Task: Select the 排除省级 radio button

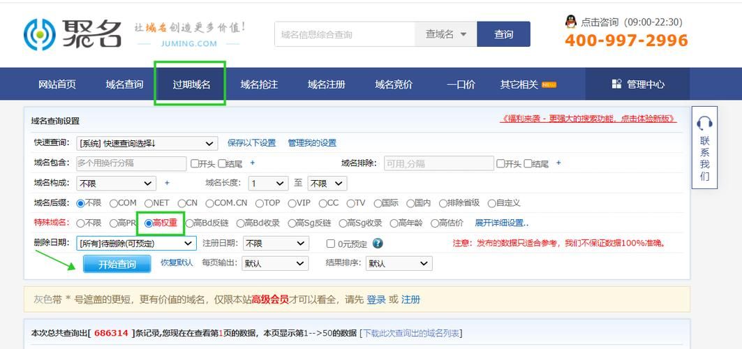Action: (x=443, y=203)
